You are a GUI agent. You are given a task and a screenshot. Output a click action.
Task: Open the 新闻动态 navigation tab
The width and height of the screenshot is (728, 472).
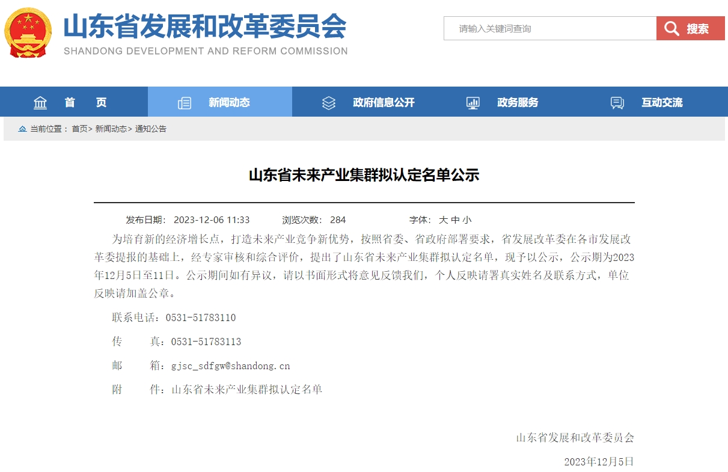(229, 102)
